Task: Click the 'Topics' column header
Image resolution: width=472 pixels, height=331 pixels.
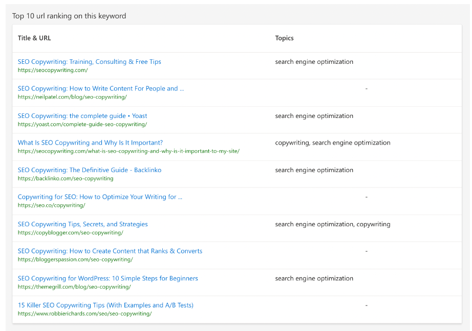Action: pos(284,38)
